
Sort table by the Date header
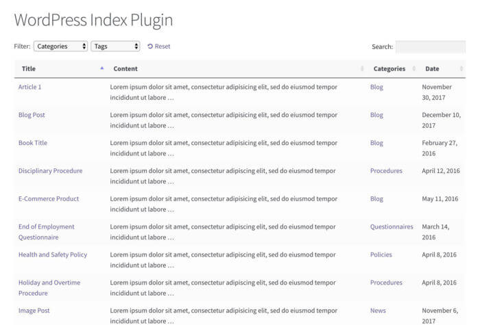[x=432, y=68]
